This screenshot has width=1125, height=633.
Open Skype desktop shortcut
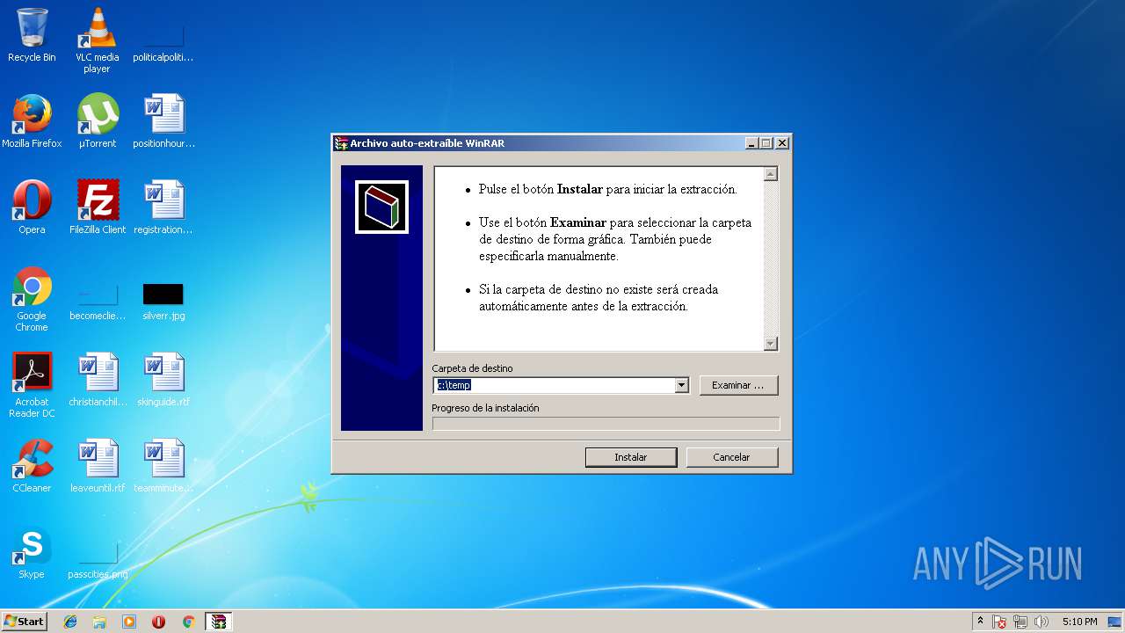point(32,552)
